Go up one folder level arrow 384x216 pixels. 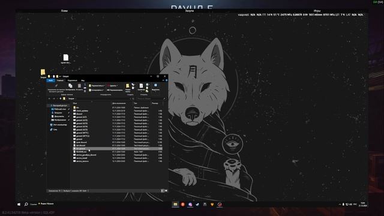tap(61, 98)
